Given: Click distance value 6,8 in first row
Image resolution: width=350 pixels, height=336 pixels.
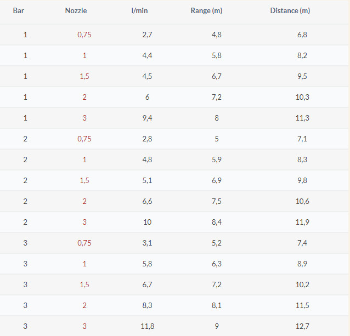Looking at the screenshot, I should tap(302, 35).
